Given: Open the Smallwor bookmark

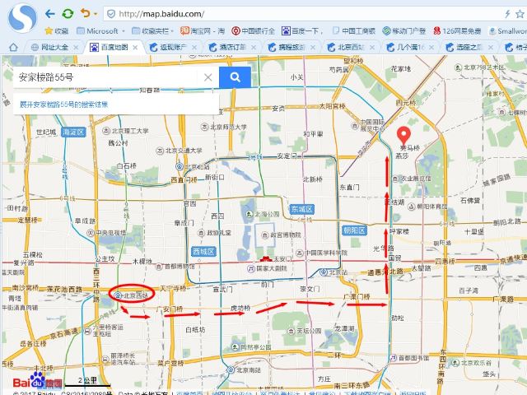Looking at the screenshot, I should pos(507,31).
